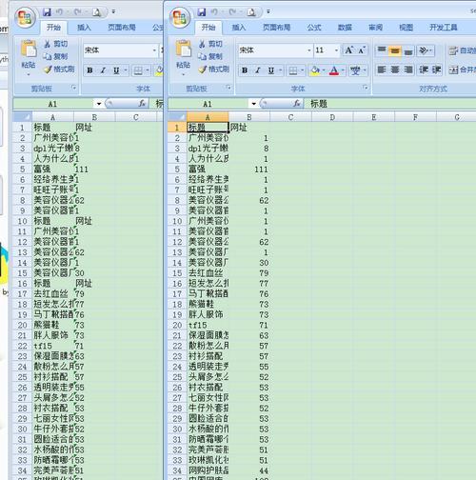Image resolution: width=476 pixels, height=480 pixels.
Task: Open Office button menu in right window
Action: pos(180,17)
